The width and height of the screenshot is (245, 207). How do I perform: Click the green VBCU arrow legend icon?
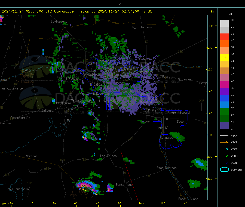(224, 156)
